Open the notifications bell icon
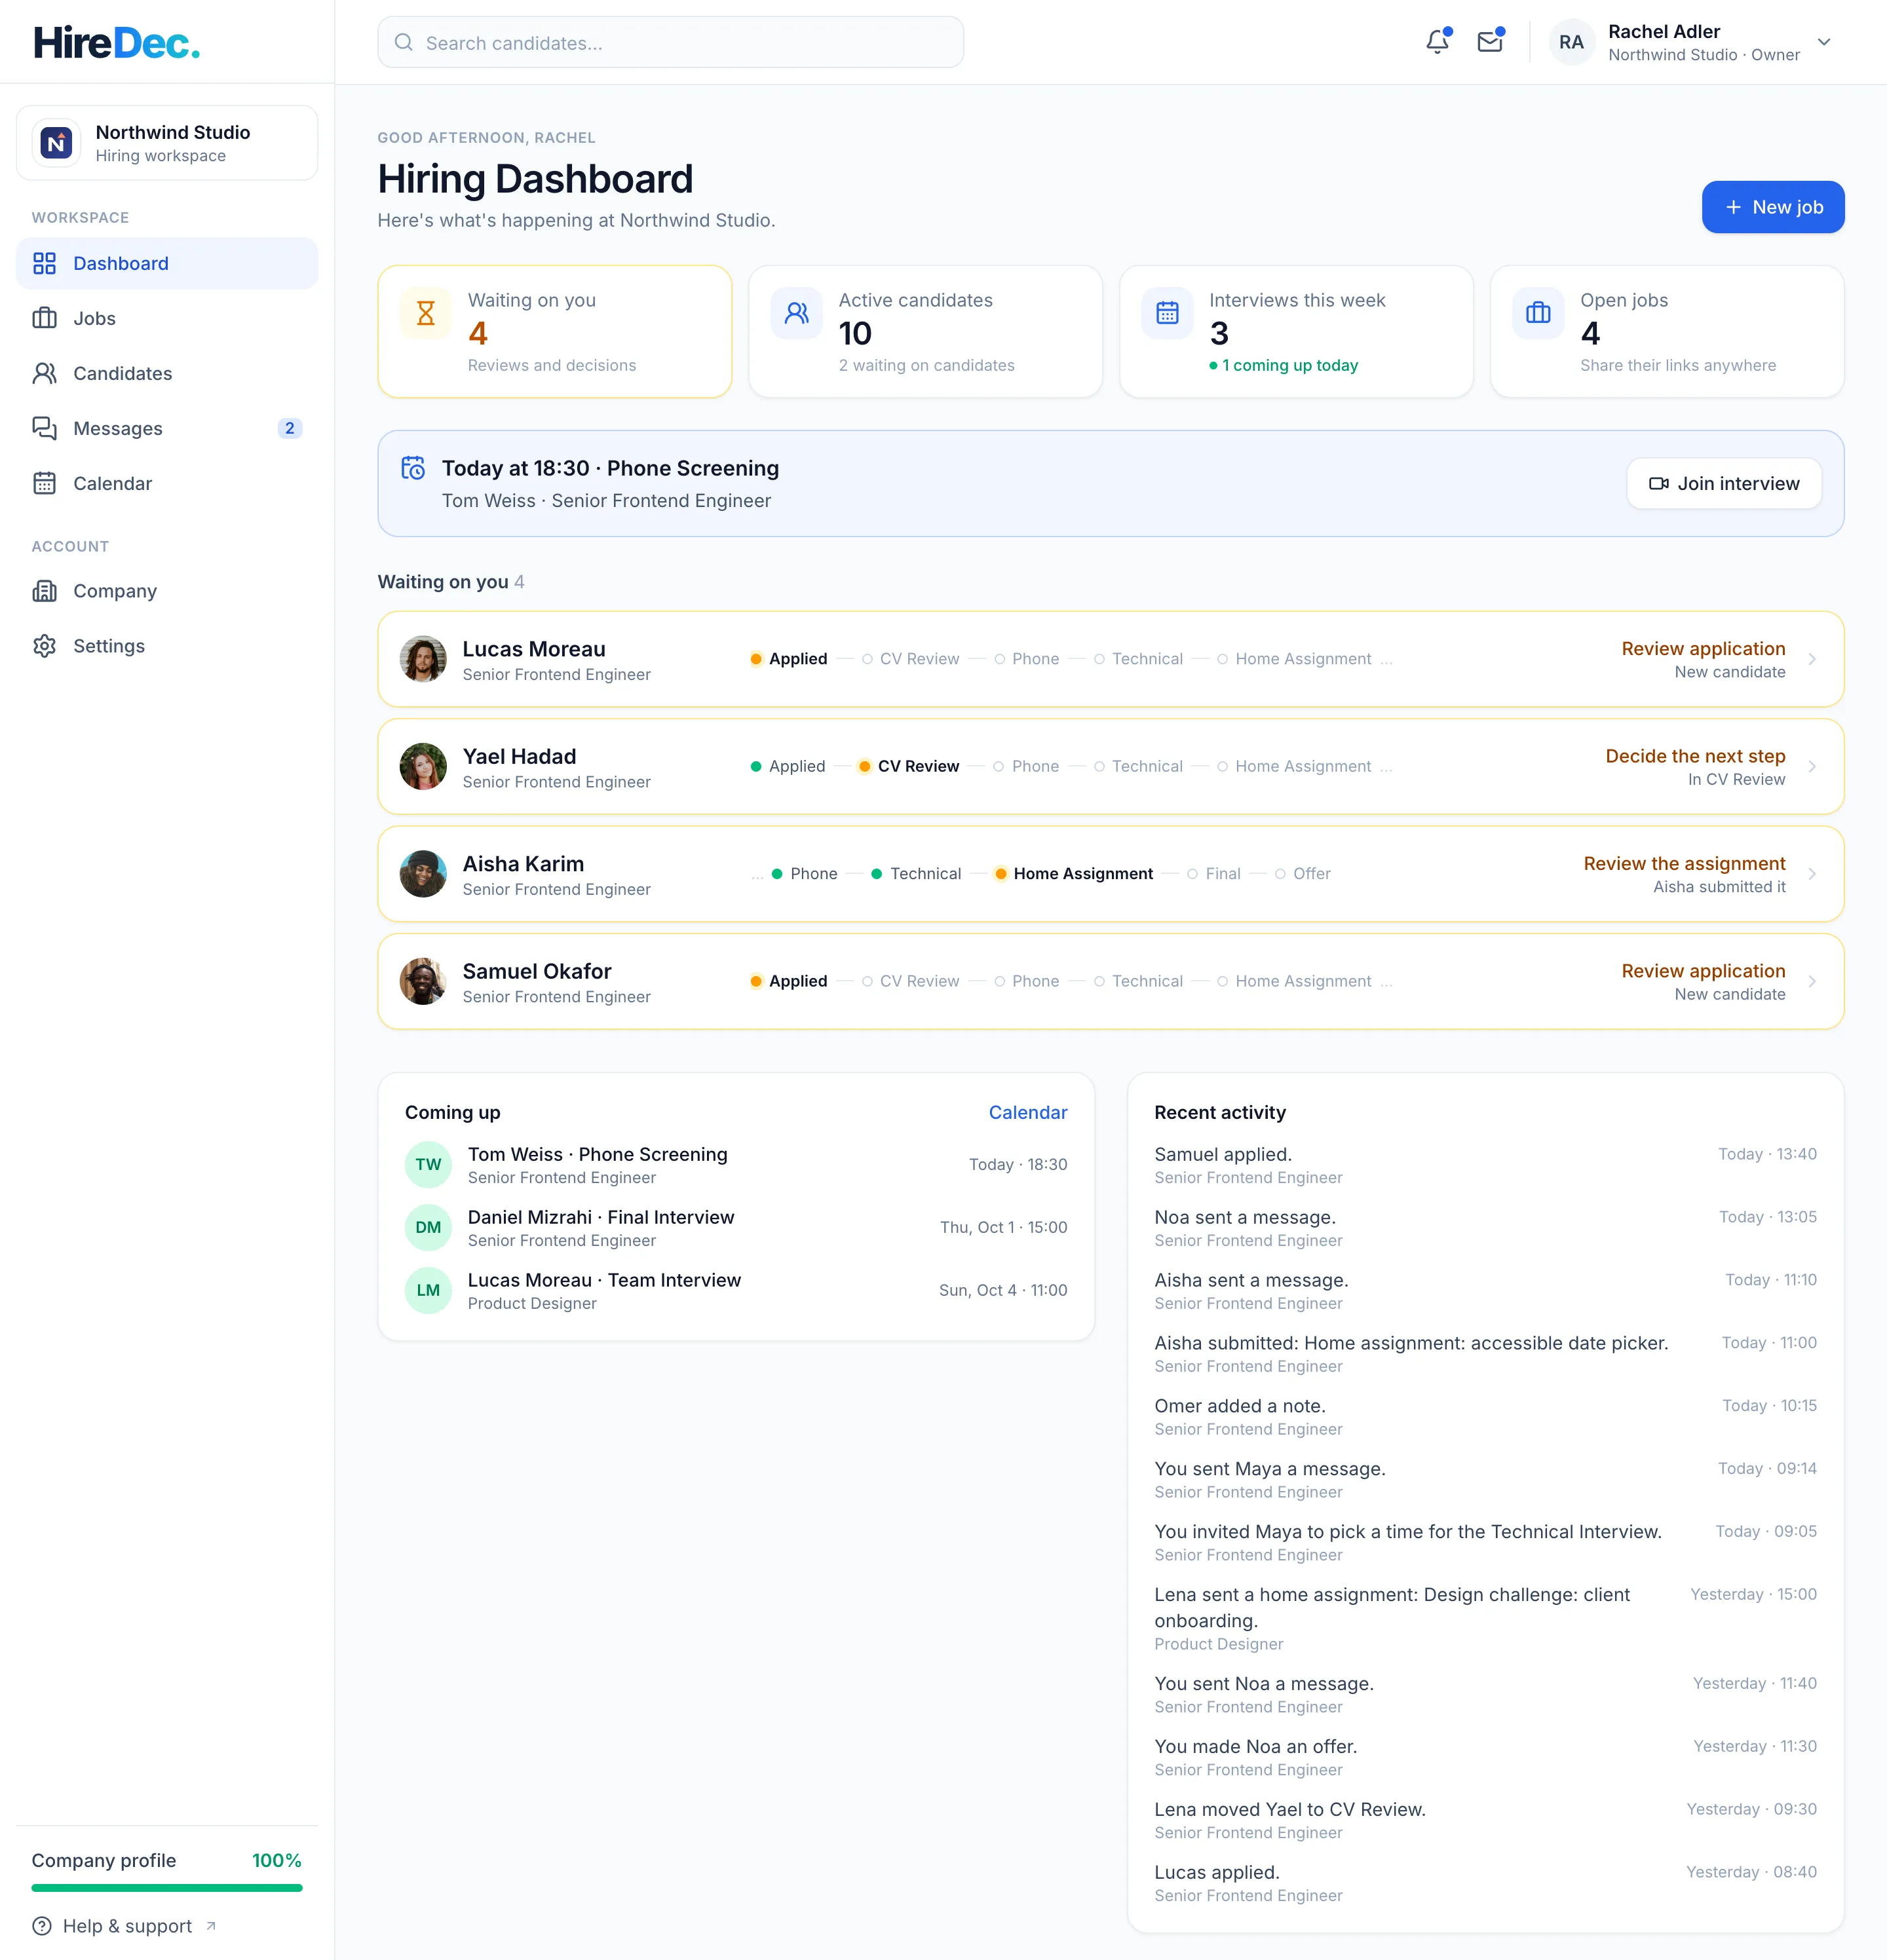The width and height of the screenshot is (1887, 1960). pyautogui.click(x=1437, y=42)
